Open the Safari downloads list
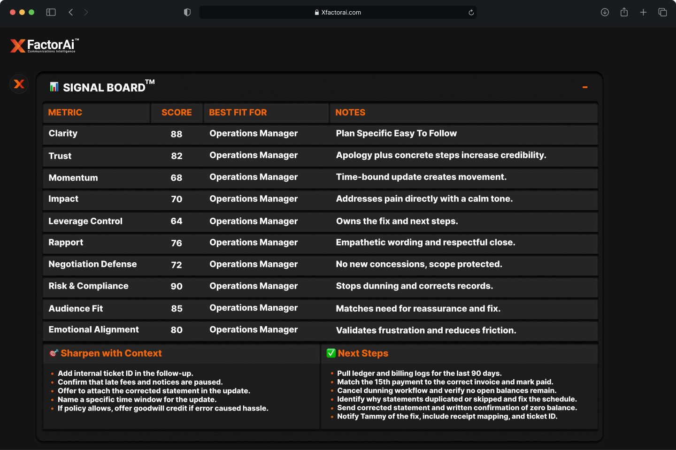This screenshot has width=676, height=450. point(605,12)
